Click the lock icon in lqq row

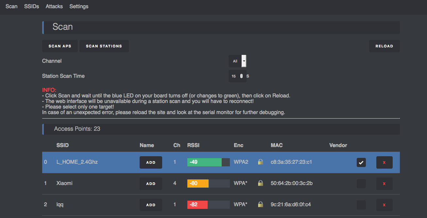click(261, 205)
